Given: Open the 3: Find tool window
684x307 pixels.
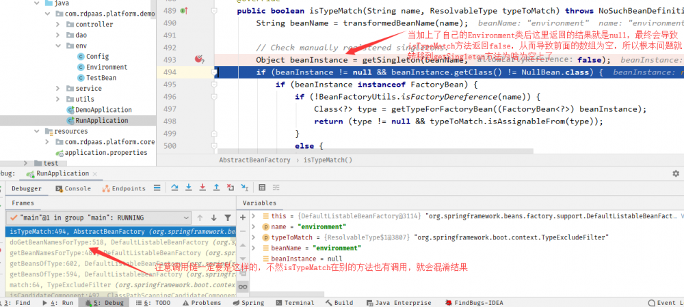Looking at the screenshot, I should 16,303.
